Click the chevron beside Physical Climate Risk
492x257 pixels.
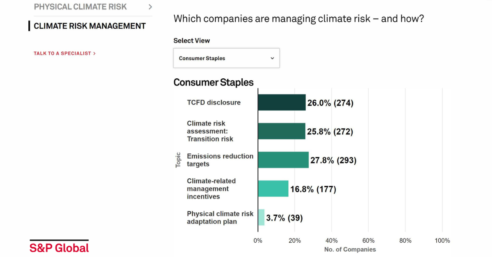[150, 7]
